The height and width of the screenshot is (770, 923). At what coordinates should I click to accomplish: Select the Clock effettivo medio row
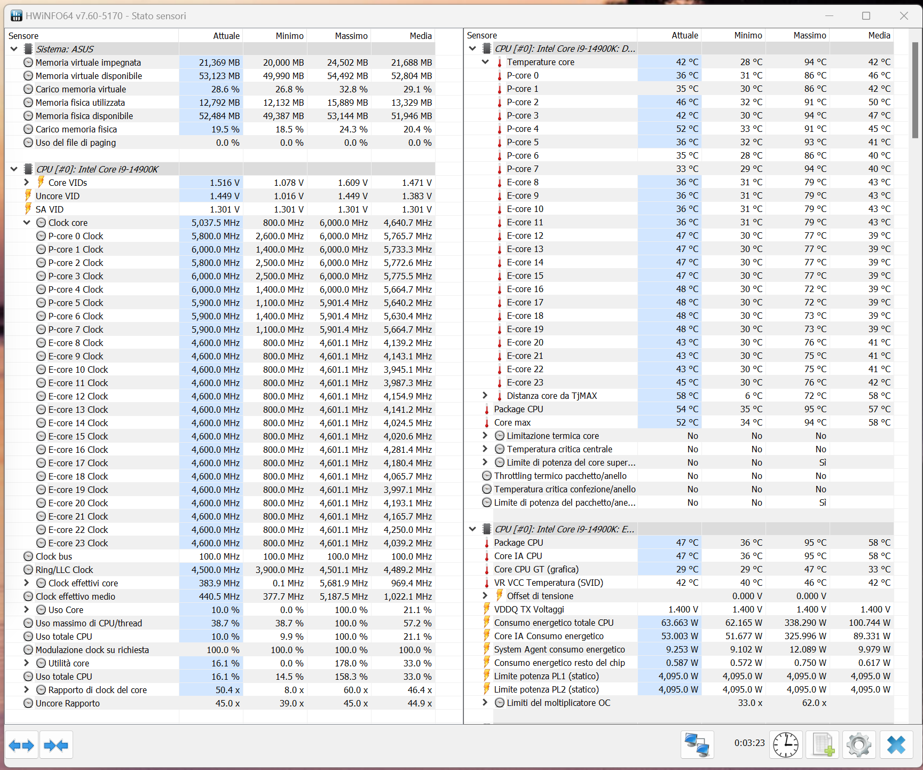220,596
